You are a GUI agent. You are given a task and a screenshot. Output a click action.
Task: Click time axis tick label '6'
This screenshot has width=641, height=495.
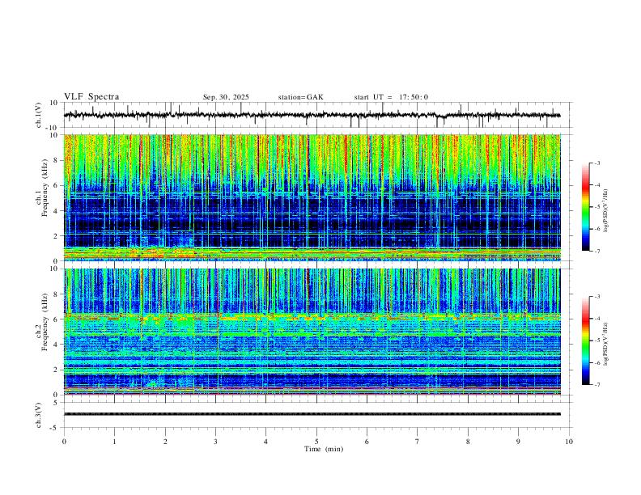point(367,442)
